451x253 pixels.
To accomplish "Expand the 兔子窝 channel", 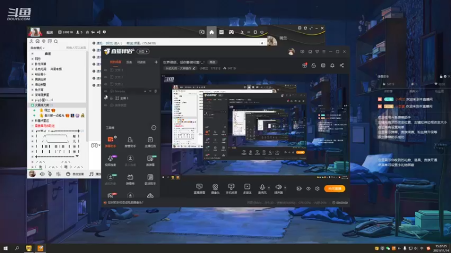I will click(x=32, y=90).
